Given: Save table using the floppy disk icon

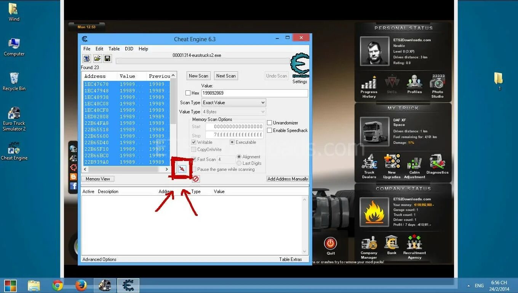Looking at the screenshot, I should pyautogui.click(x=107, y=58).
